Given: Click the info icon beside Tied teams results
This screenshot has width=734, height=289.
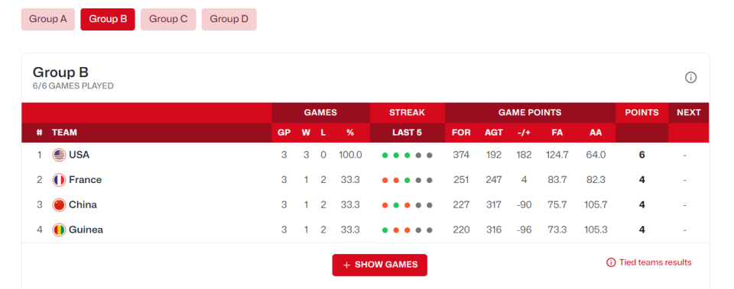Looking at the screenshot, I should (x=611, y=262).
